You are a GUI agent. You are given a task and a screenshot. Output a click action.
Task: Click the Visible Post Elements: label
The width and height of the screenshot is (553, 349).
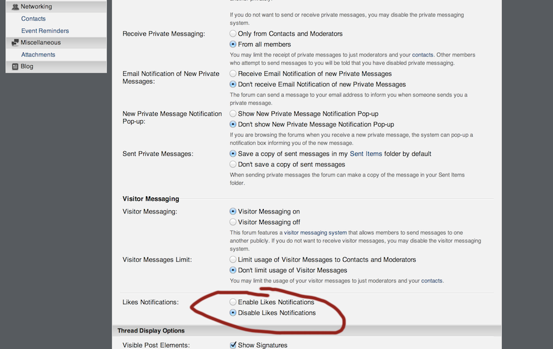coord(156,345)
